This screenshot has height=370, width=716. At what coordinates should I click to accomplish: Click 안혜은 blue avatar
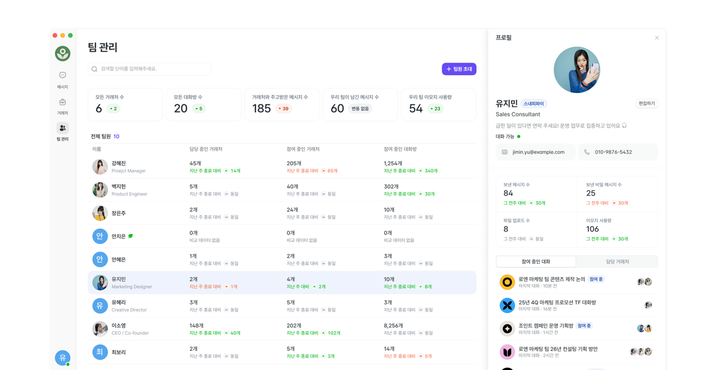pos(100,260)
